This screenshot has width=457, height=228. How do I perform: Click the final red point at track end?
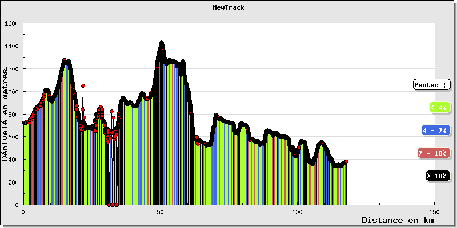346,162
